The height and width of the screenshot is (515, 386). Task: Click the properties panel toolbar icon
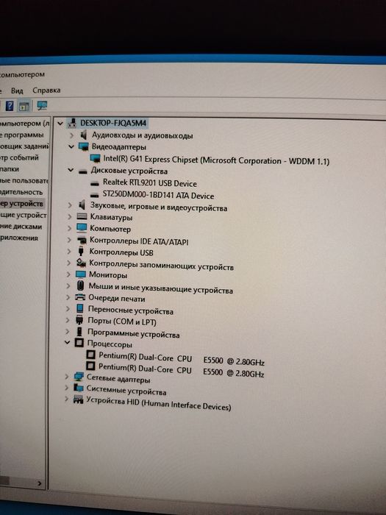[x=24, y=106]
